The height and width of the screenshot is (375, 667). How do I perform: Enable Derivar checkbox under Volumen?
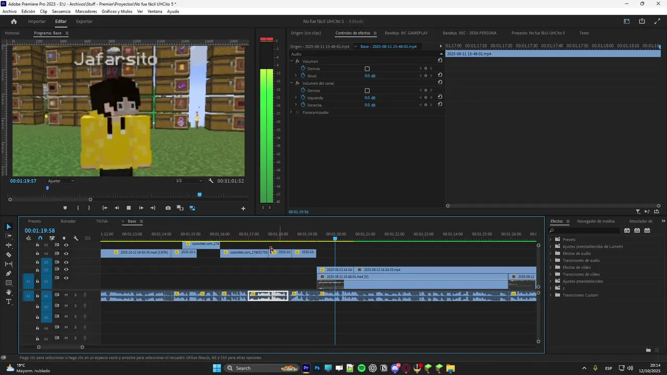367,69
